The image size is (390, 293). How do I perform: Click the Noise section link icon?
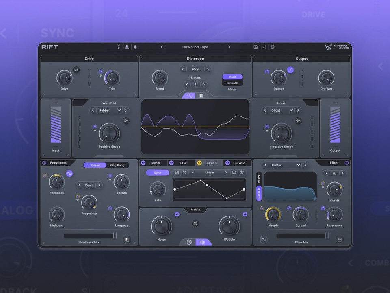pos(298,121)
